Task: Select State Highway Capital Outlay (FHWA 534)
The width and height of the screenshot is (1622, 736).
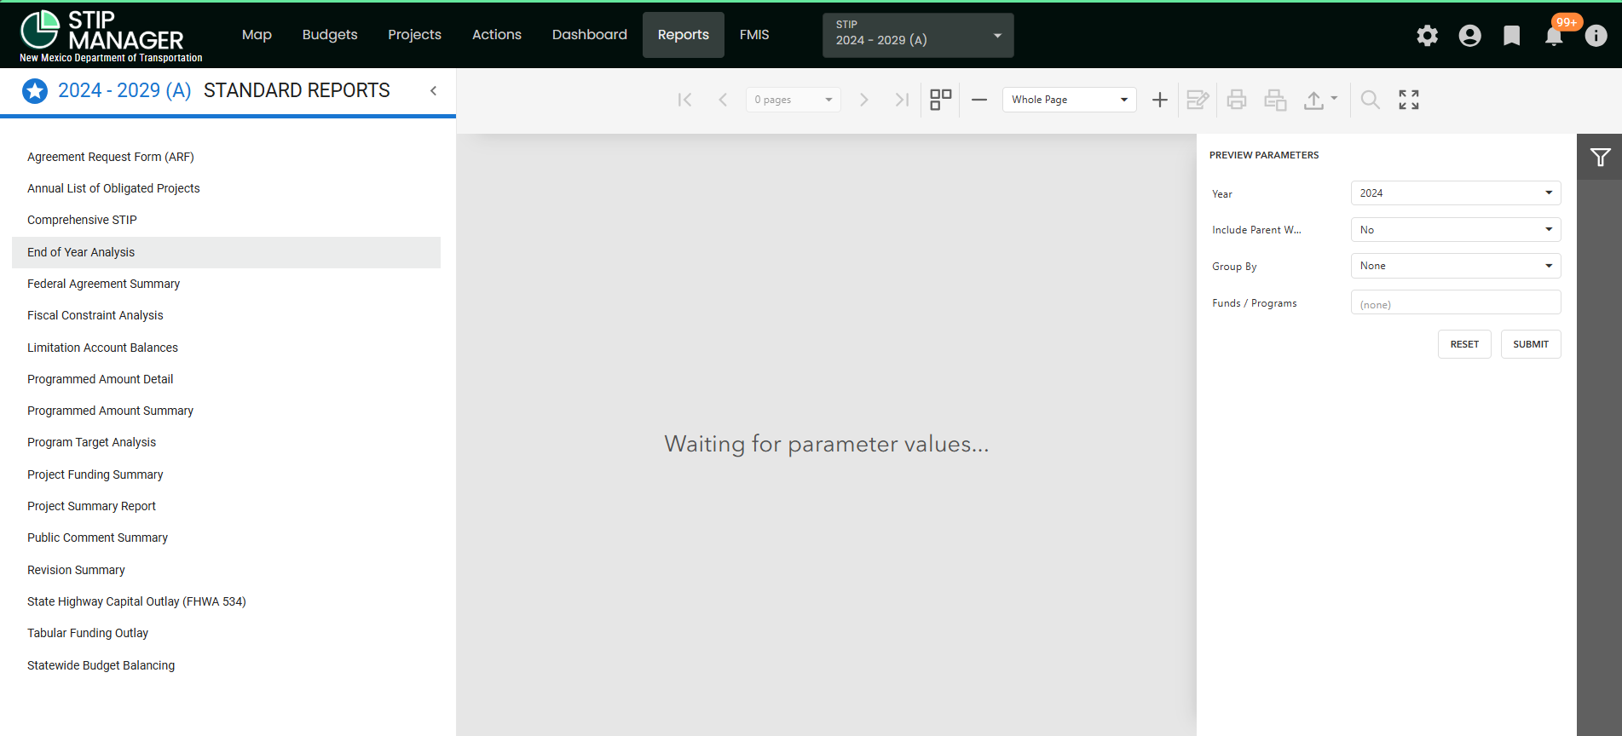Action: [x=226, y=601]
